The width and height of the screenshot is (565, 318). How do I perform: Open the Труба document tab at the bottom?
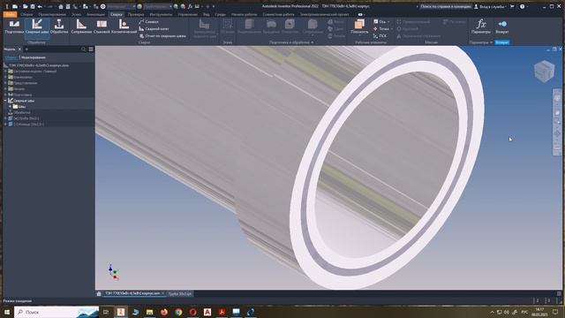click(180, 294)
